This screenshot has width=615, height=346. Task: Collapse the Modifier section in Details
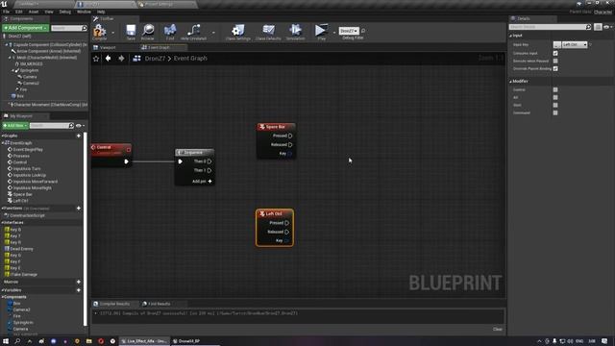click(510, 81)
